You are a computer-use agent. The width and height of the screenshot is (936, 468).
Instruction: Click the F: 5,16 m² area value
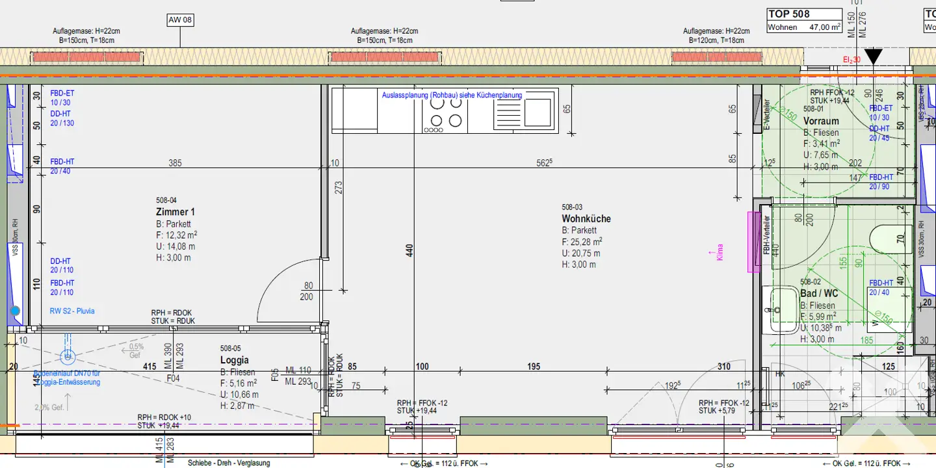[239, 383]
